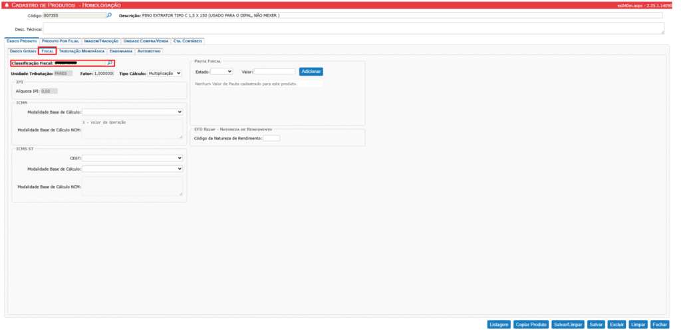681x332 pixels.
Task: Open the Tipo Cálculo dropdown
Action: pos(164,73)
